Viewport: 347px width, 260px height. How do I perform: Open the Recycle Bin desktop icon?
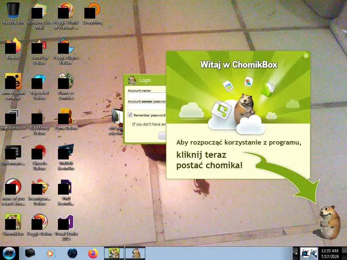point(13,13)
